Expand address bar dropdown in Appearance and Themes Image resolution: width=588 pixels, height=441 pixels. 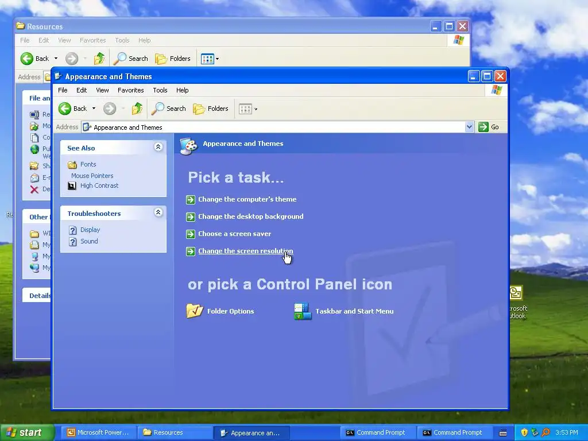point(469,127)
